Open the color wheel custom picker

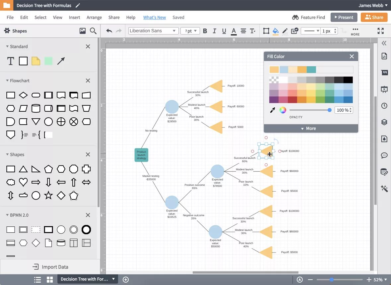283,110
